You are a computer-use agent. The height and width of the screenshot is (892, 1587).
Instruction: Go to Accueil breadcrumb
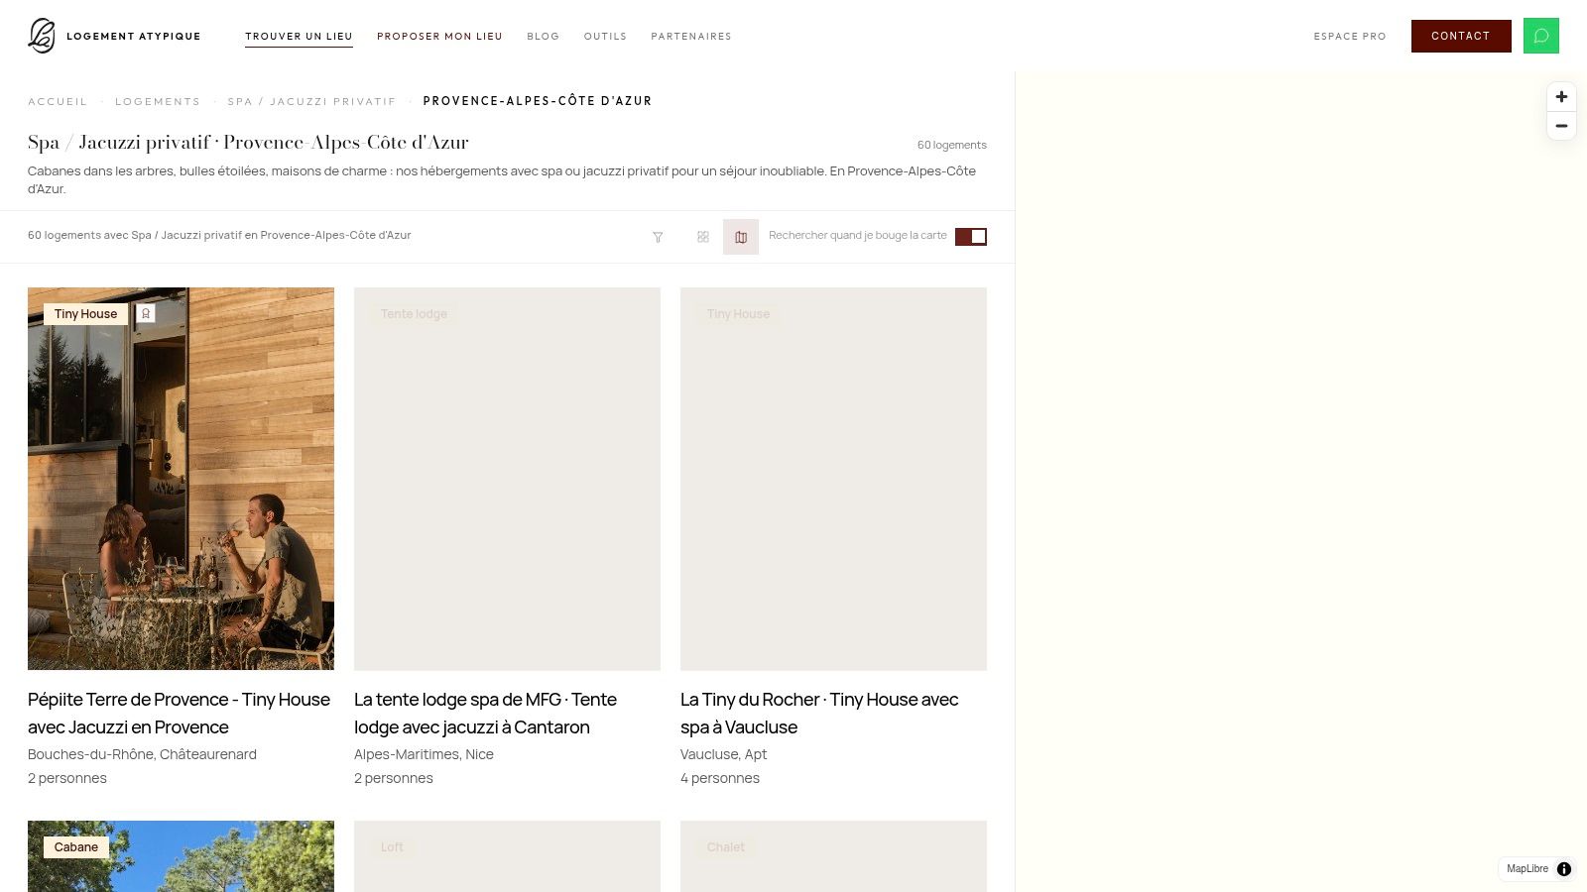click(58, 101)
